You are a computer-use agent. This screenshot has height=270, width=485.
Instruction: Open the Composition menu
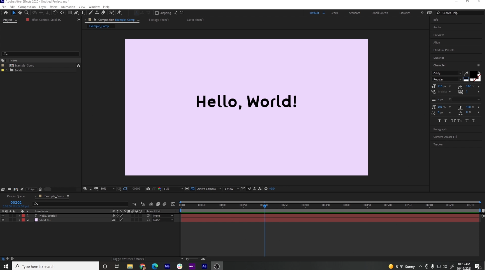click(x=27, y=6)
